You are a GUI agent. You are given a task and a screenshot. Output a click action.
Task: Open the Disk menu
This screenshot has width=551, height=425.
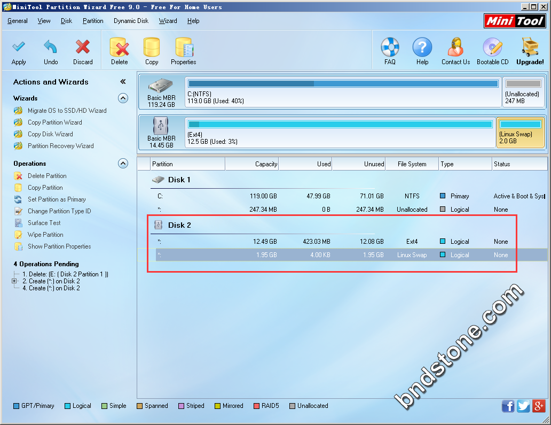click(66, 21)
